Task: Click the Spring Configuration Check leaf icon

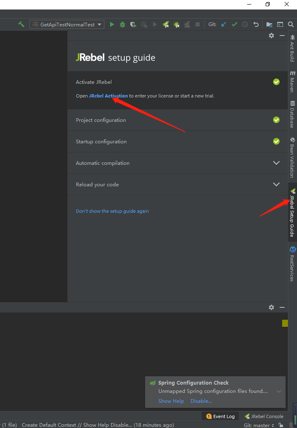Action: [x=153, y=383]
